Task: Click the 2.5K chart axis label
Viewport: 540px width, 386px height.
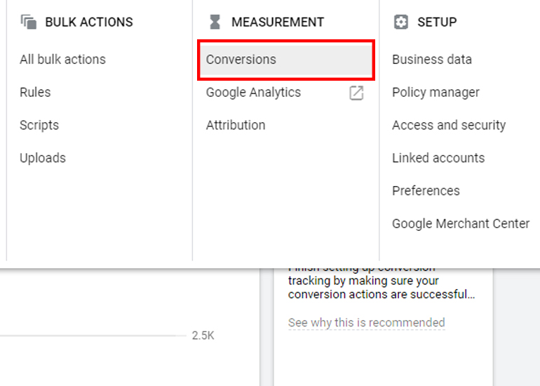Action: pos(203,335)
